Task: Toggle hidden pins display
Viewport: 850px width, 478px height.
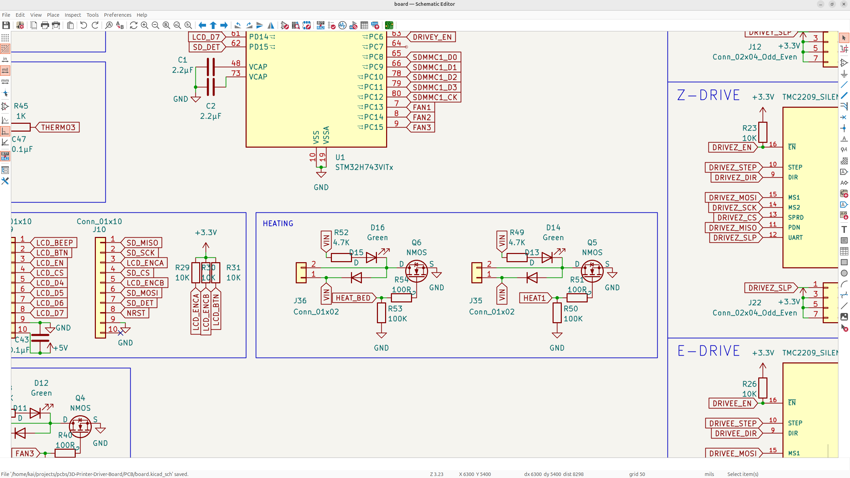Action: [x=5, y=106]
